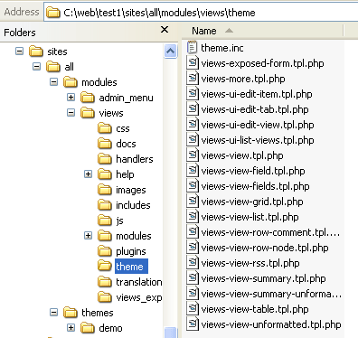Select the includes folder label
Viewport: 358px width, 338px height.
133,205
